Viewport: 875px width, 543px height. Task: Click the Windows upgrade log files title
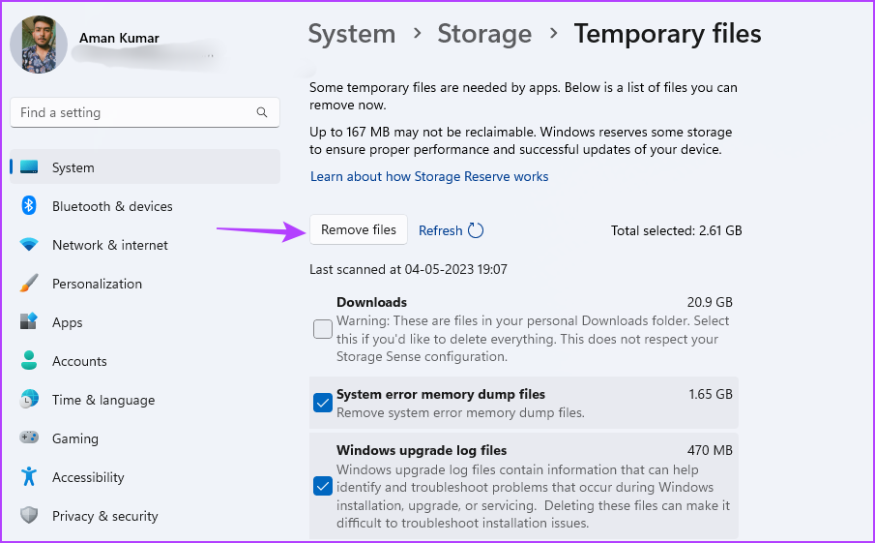pyautogui.click(x=422, y=450)
